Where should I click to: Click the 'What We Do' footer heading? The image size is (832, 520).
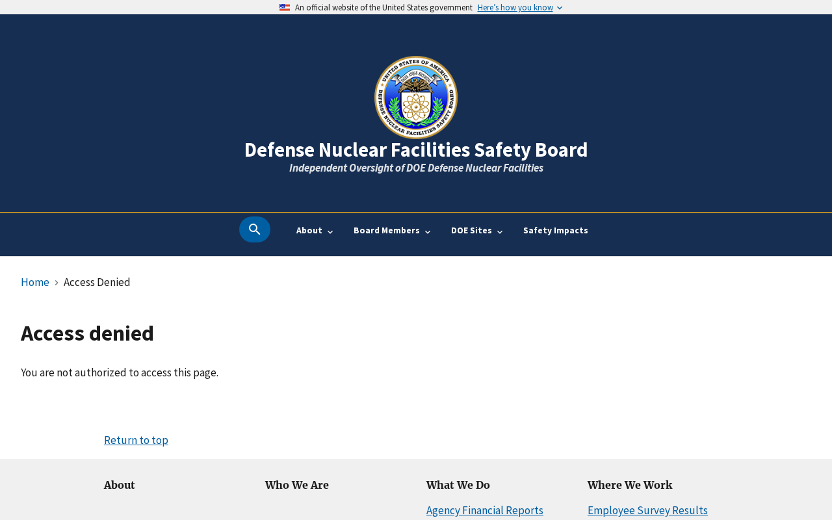[x=458, y=485]
